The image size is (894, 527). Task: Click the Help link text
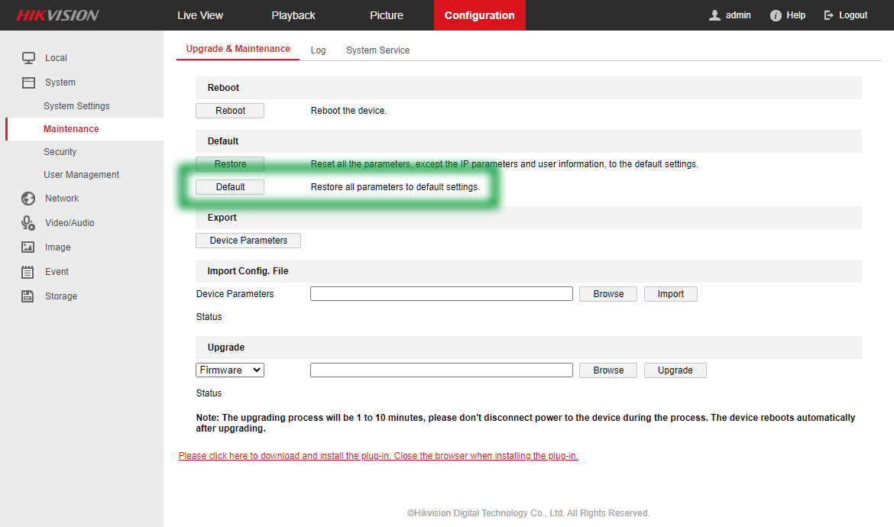795,15
